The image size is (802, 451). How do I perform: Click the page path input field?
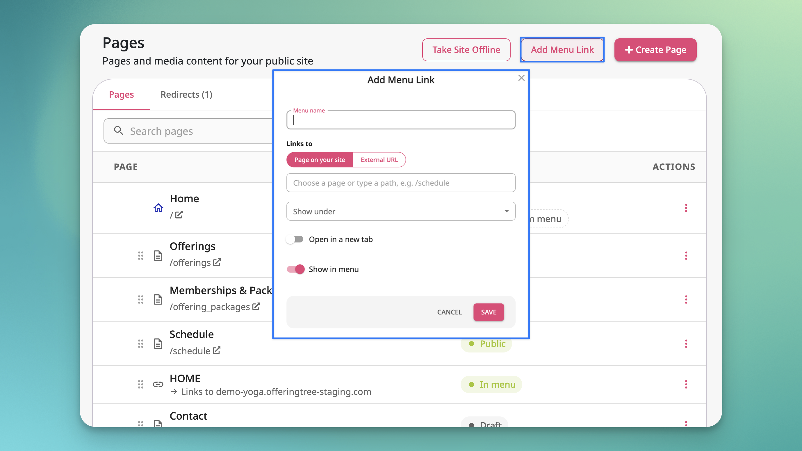pos(401,183)
